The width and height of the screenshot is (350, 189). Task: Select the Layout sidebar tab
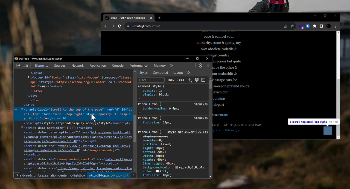coord(178,73)
